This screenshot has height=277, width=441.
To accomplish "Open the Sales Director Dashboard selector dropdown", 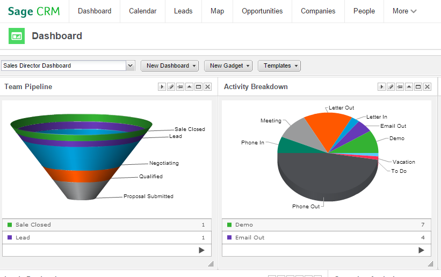I will click(x=130, y=66).
